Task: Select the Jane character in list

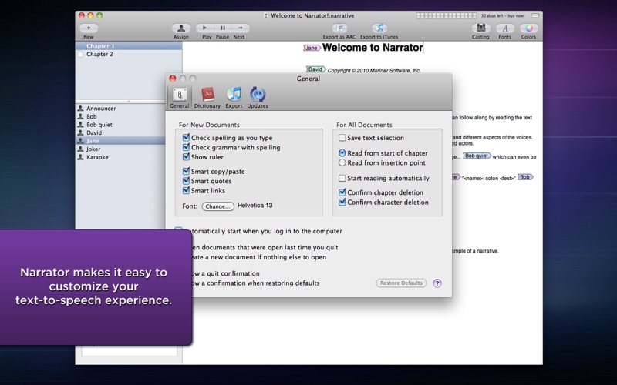Action: tap(120, 141)
